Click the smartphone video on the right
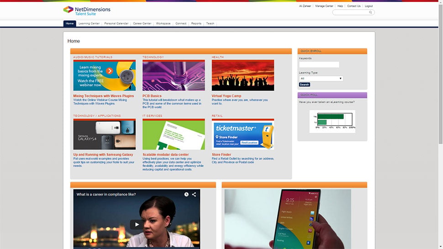The image size is (443, 249). pyautogui.click(x=288, y=219)
